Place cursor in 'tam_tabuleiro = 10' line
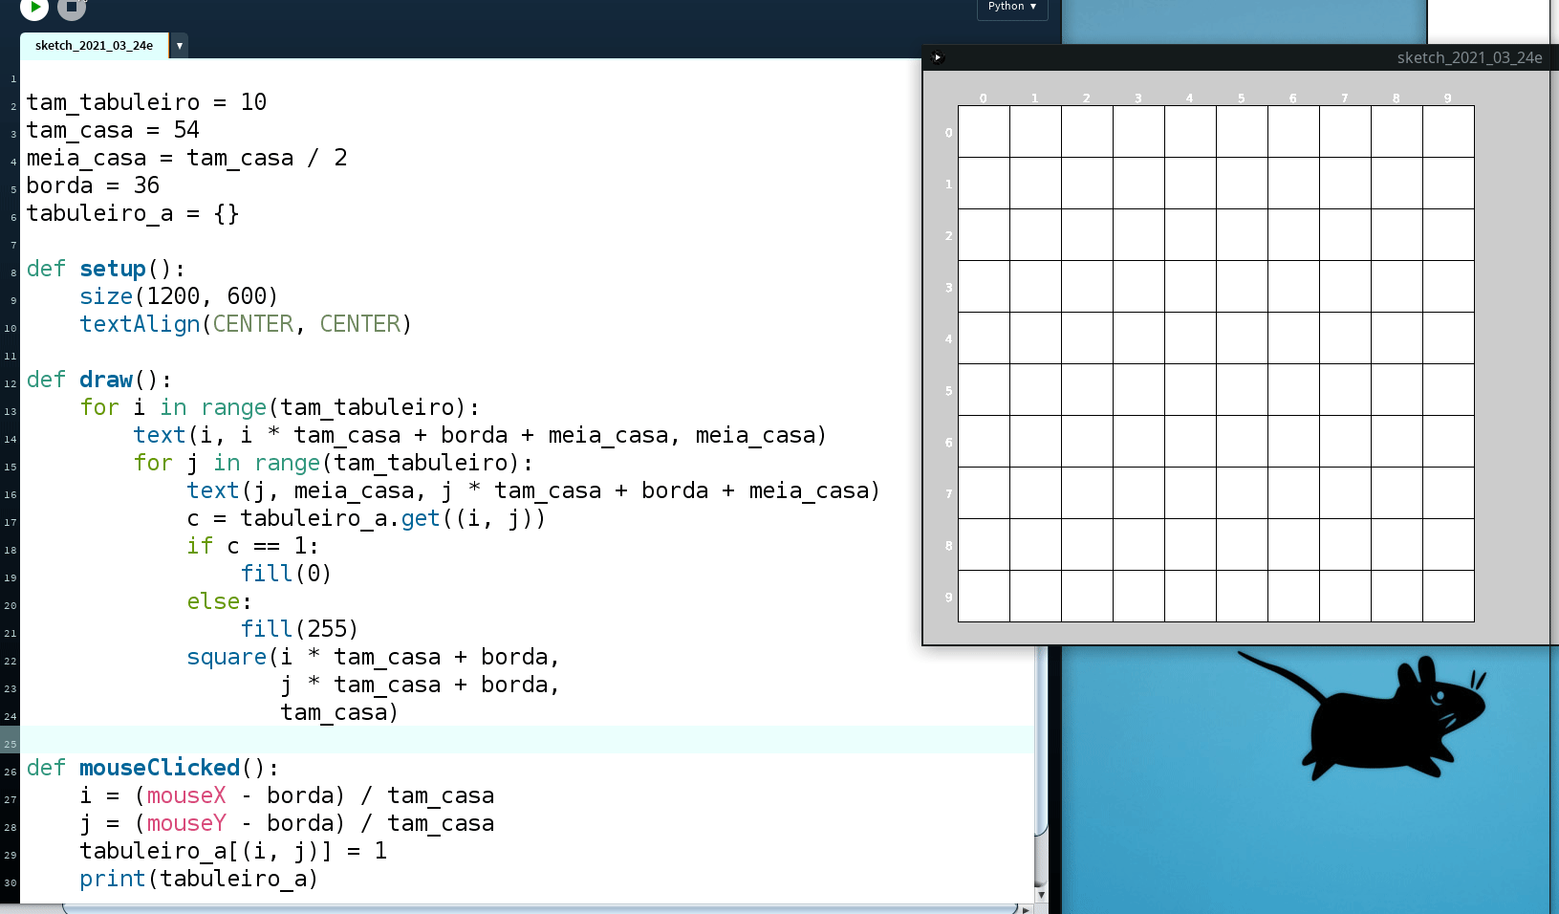 click(146, 102)
